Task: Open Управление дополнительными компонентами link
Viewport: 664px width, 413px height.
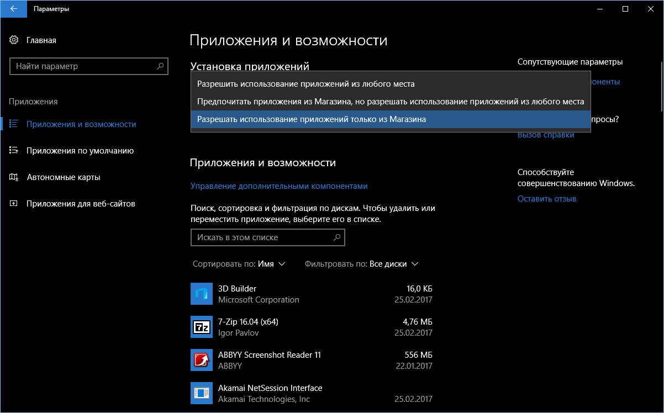Action: click(x=278, y=186)
